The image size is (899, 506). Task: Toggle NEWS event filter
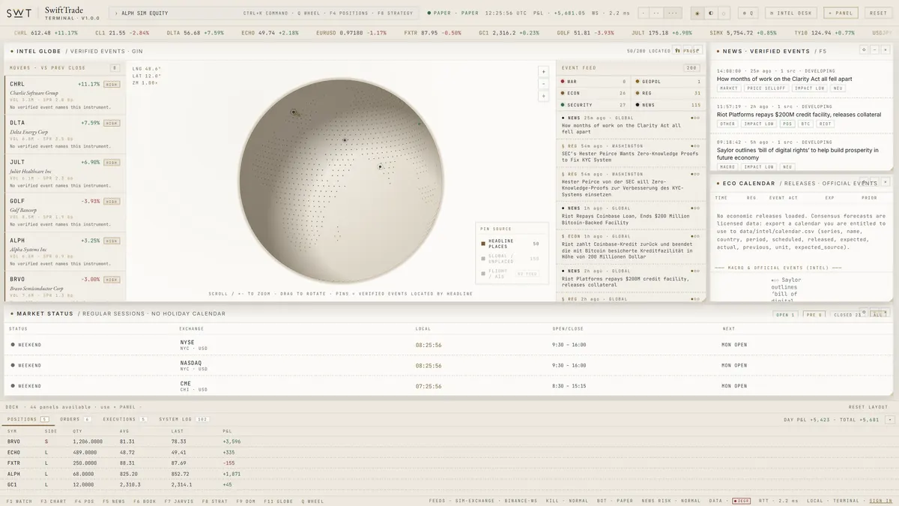coord(668,105)
